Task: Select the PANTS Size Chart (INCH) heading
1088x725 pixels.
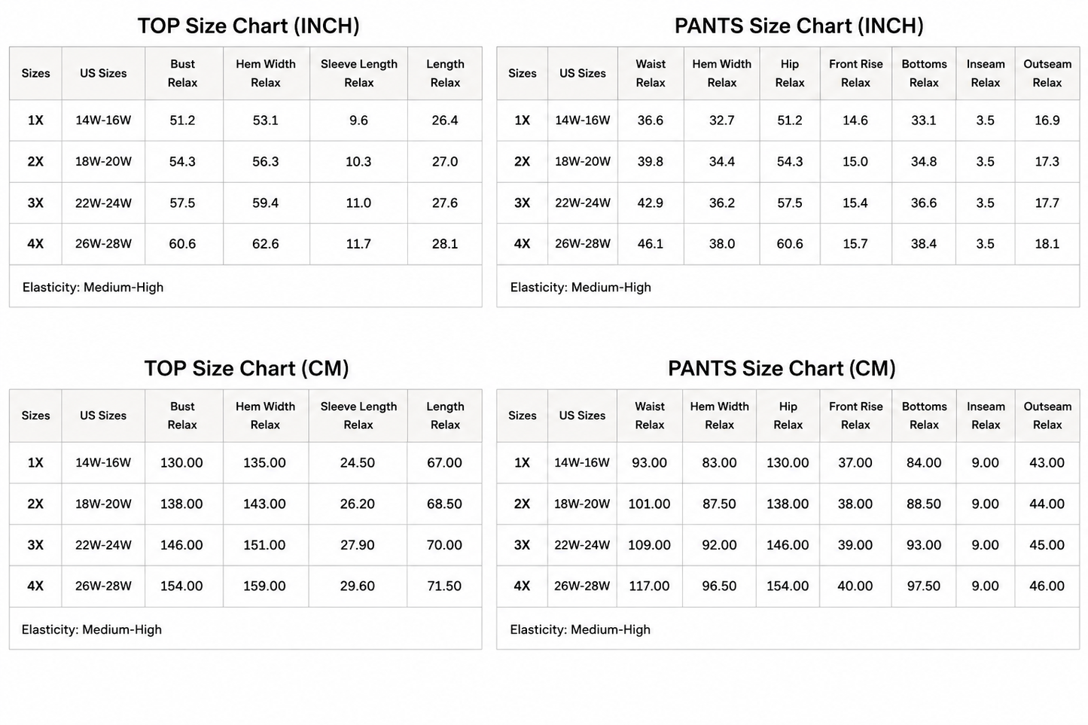Action: (x=799, y=26)
